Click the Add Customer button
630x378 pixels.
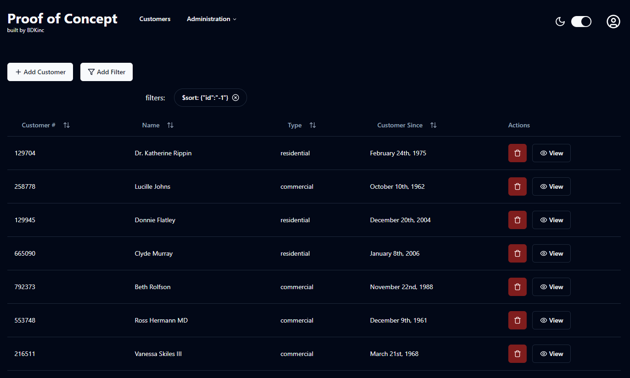coord(40,72)
